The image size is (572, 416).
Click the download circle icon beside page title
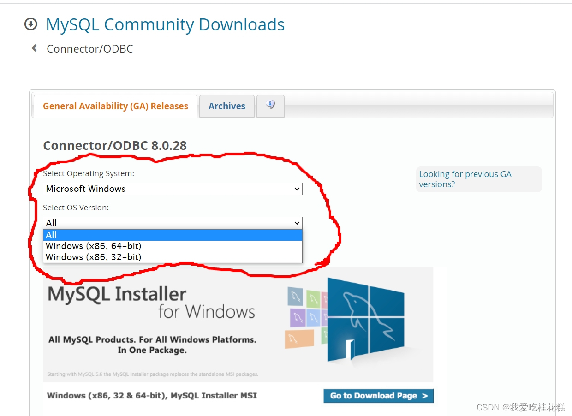click(x=31, y=24)
